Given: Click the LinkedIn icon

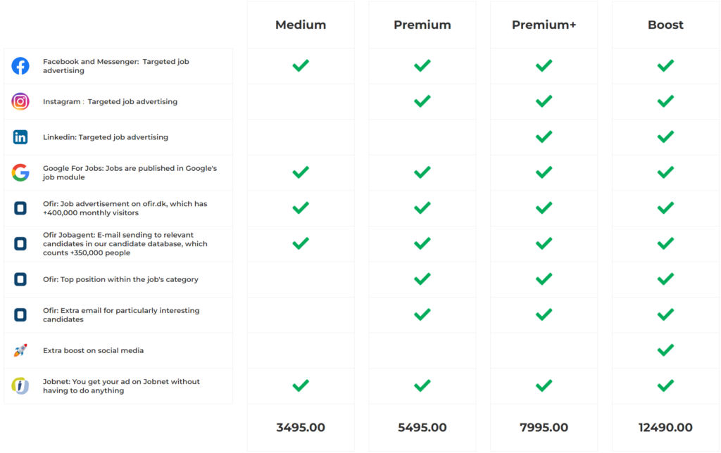Looking at the screenshot, I should pyautogui.click(x=20, y=137).
